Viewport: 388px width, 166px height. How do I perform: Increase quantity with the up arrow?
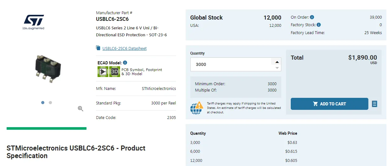coord(277,62)
